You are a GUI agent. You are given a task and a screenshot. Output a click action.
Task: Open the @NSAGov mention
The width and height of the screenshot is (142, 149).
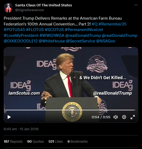tap(106, 41)
